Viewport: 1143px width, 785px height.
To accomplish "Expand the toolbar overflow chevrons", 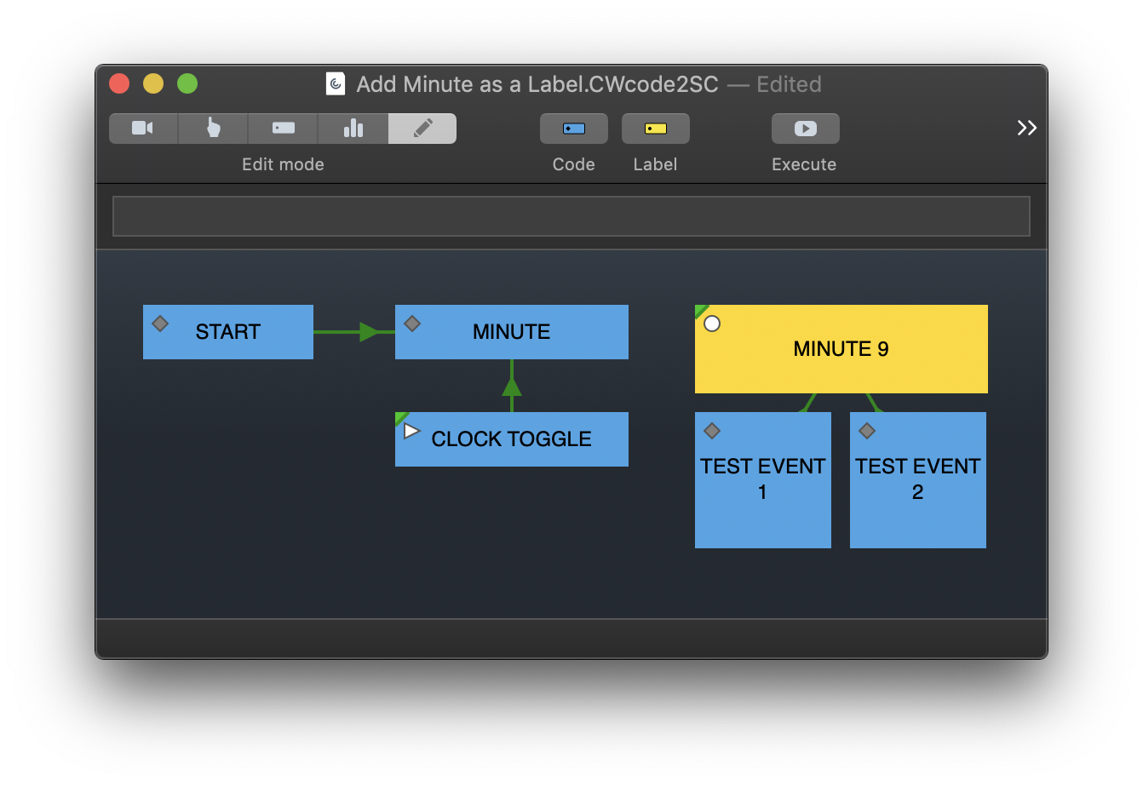I will (x=1026, y=128).
